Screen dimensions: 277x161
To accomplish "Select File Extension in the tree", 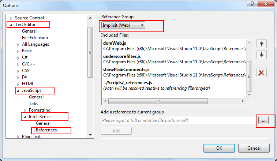I will click(35, 38).
